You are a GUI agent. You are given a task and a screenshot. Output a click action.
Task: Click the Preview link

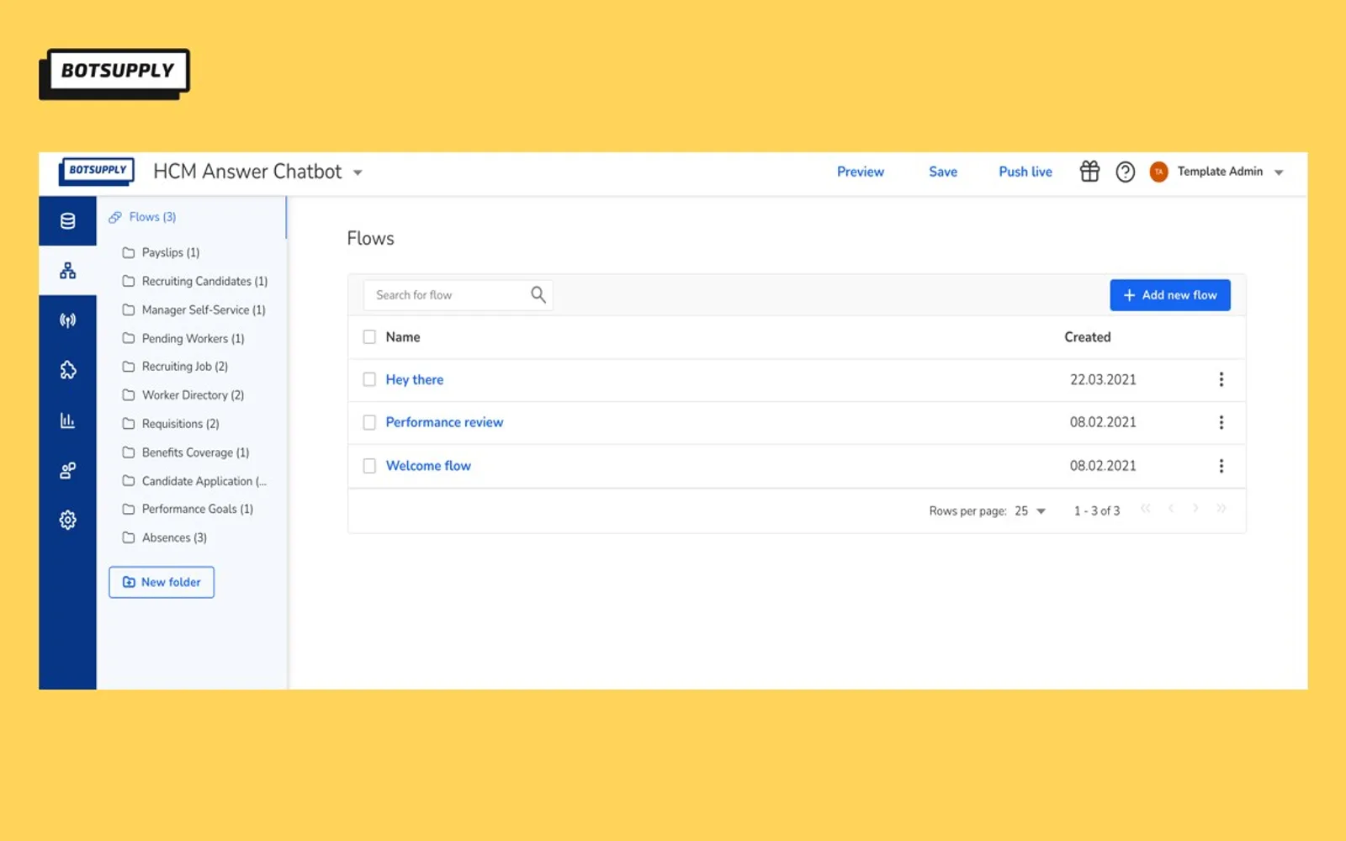[x=861, y=172]
